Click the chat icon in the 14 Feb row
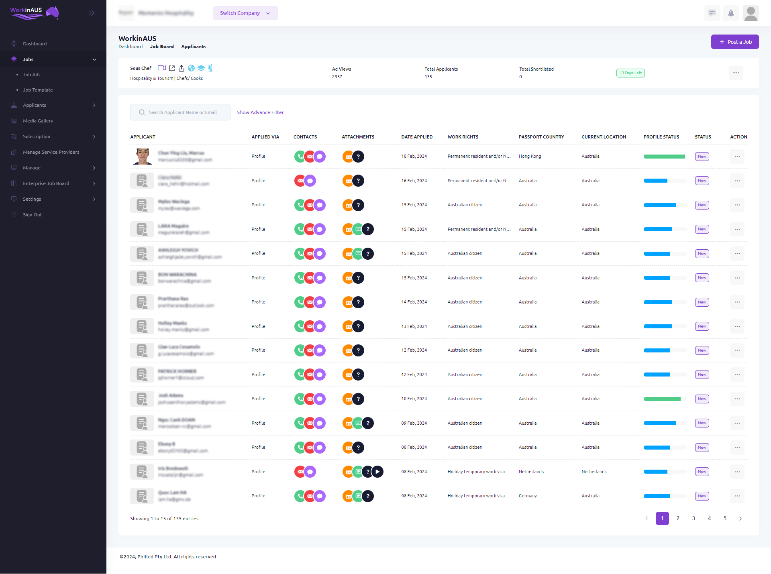The width and height of the screenshot is (771, 574). click(320, 302)
